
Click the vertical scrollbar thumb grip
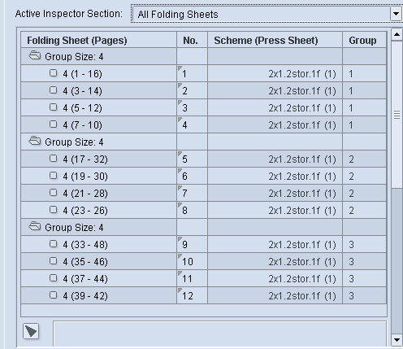(x=396, y=115)
